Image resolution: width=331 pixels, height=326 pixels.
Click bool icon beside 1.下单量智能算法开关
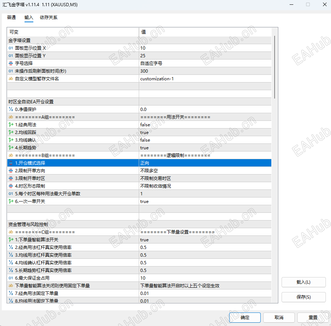pos(11,240)
